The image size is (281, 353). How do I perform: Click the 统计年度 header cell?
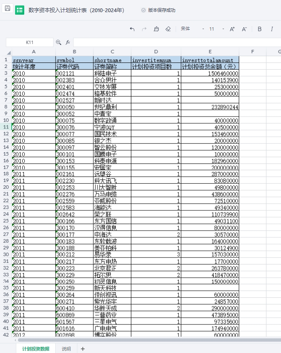[x=34, y=67]
